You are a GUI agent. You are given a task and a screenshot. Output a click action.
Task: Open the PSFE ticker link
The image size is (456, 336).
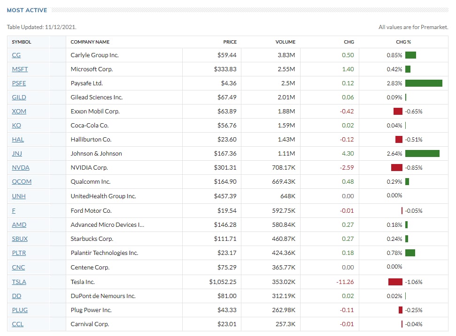(x=19, y=83)
